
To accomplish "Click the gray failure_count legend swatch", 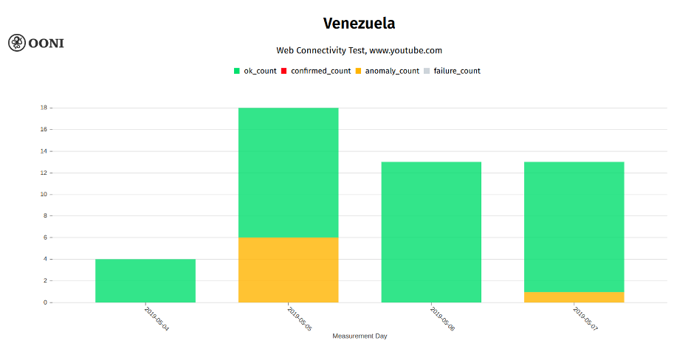I will (x=427, y=71).
